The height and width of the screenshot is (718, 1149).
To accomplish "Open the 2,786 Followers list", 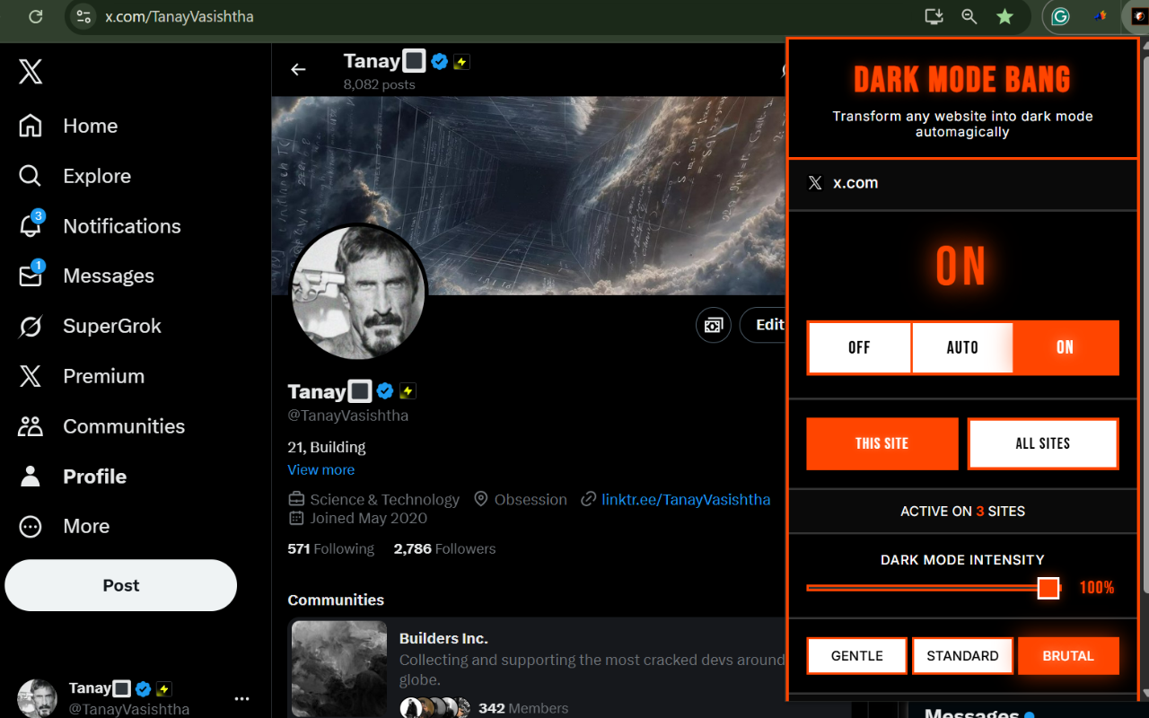I will click(444, 548).
